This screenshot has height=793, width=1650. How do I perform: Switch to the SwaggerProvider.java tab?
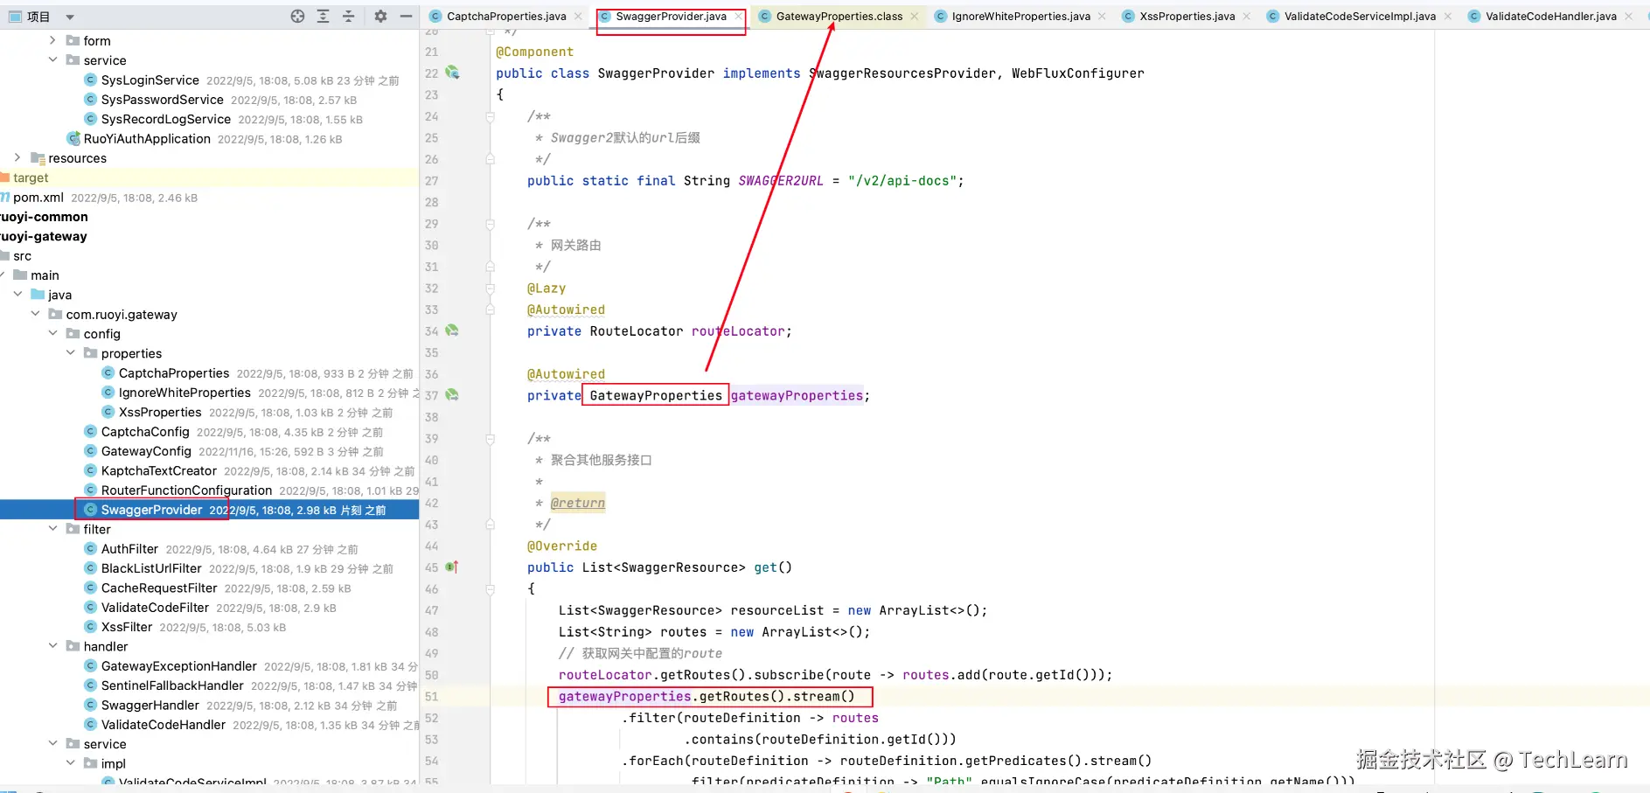pyautogui.click(x=671, y=17)
